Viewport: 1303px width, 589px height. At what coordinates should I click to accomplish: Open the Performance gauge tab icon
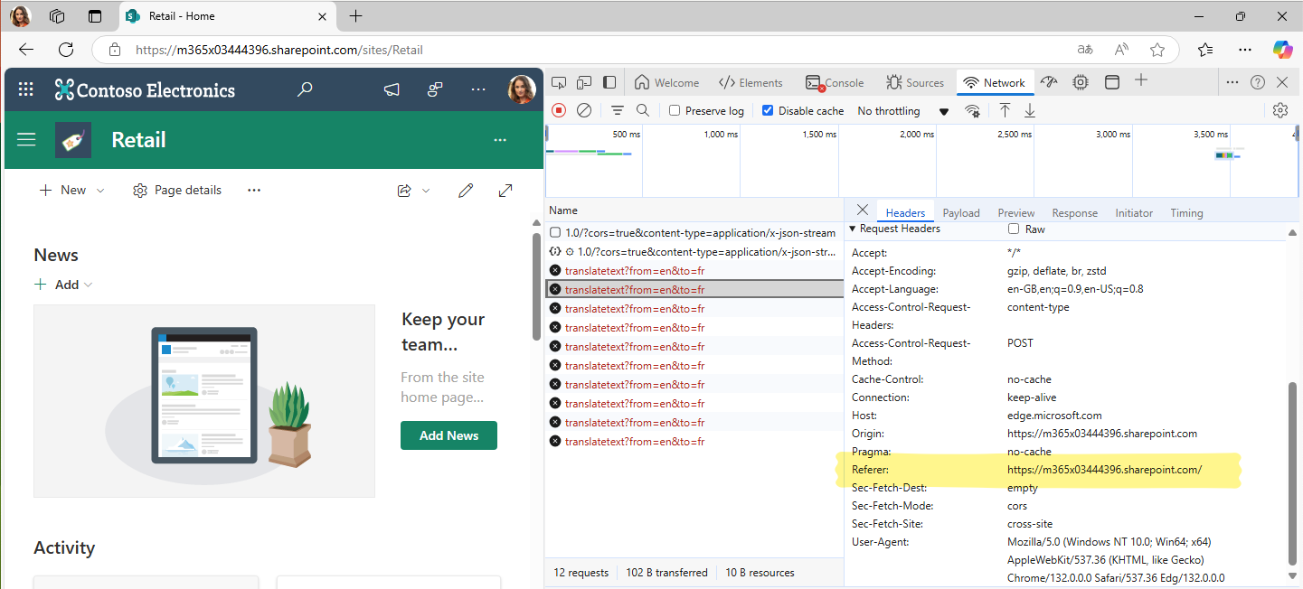pos(1049,82)
